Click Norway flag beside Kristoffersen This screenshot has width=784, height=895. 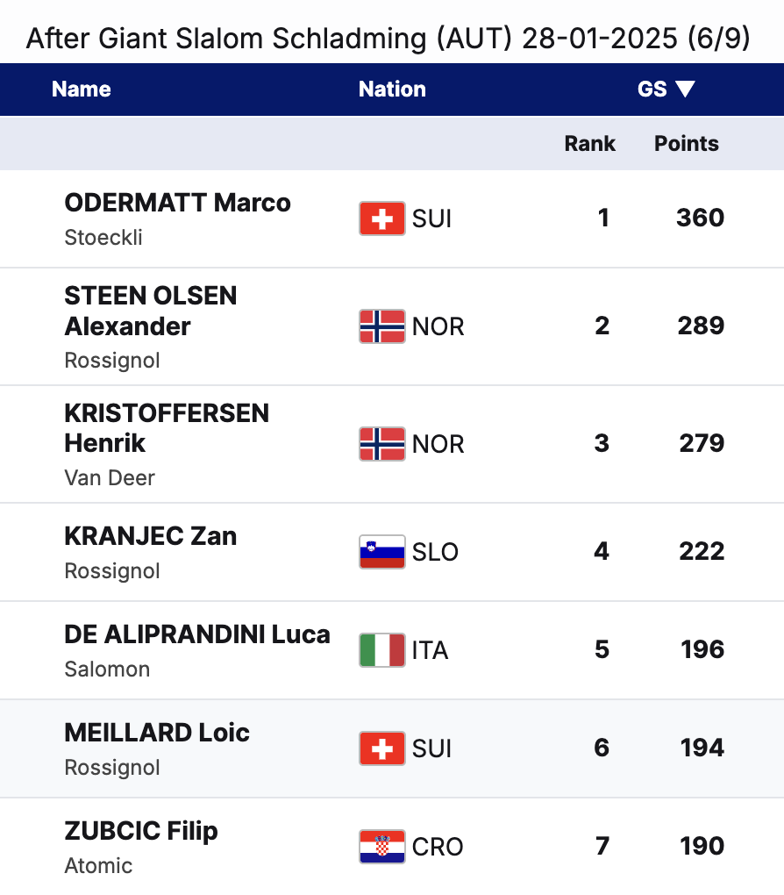[x=382, y=444]
